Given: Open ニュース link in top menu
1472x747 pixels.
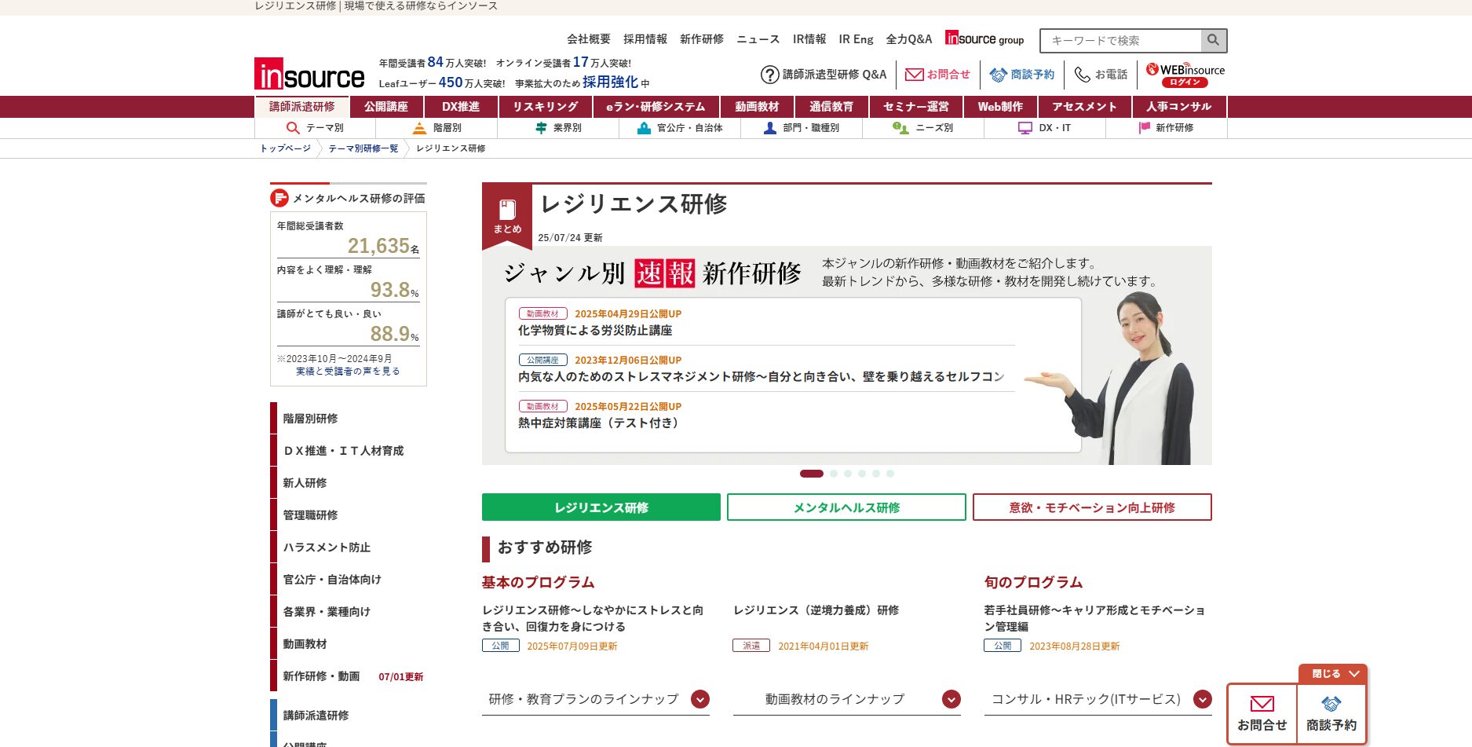Looking at the screenshot, I should pos(758,39).
